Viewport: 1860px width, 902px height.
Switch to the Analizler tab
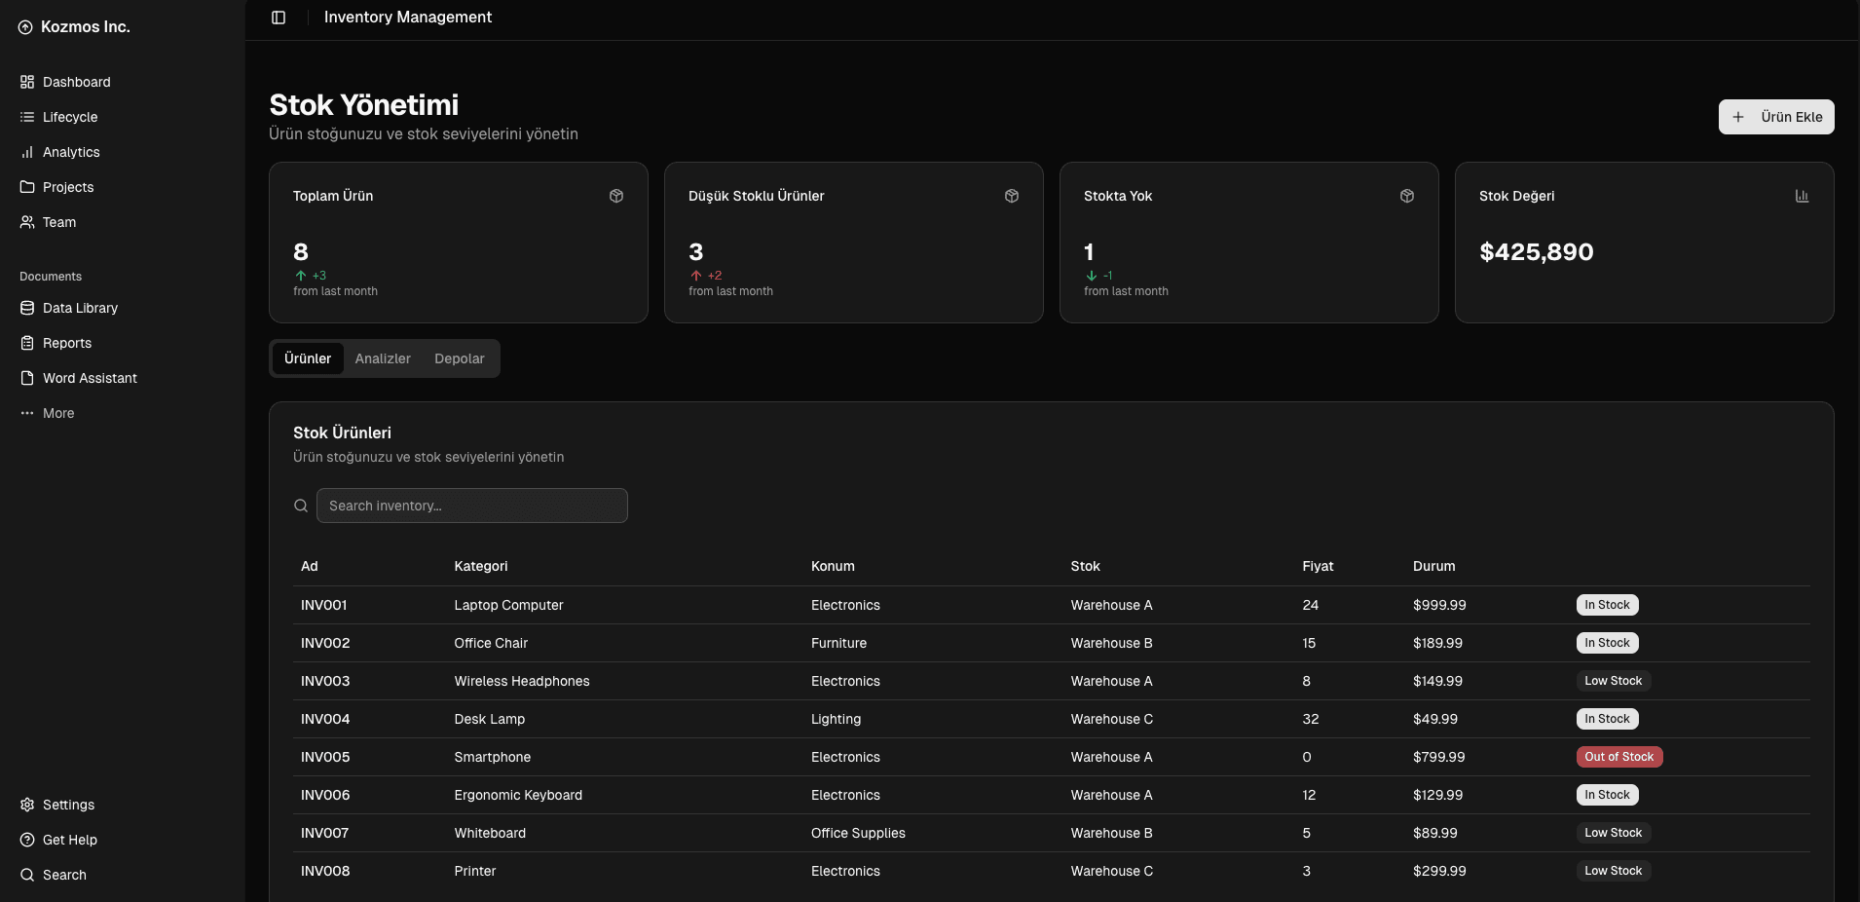coord(383,358)
